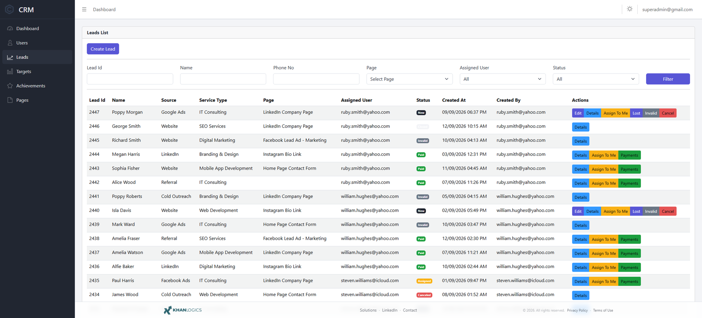
Task: Click the Solutions footer link
Action: [368, 310]
